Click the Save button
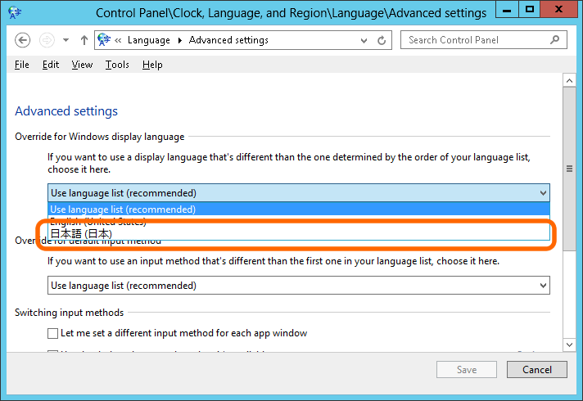 (x=467, y=369)
